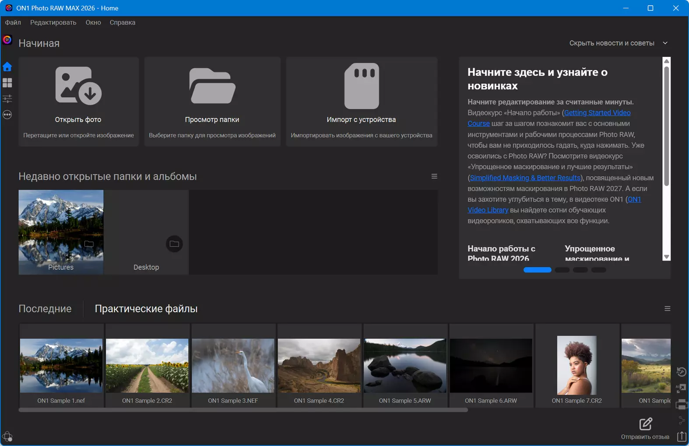Click the more options circle icon in sidebar

click(x=7, y=115)
